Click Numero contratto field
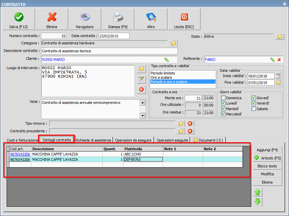 54,36
